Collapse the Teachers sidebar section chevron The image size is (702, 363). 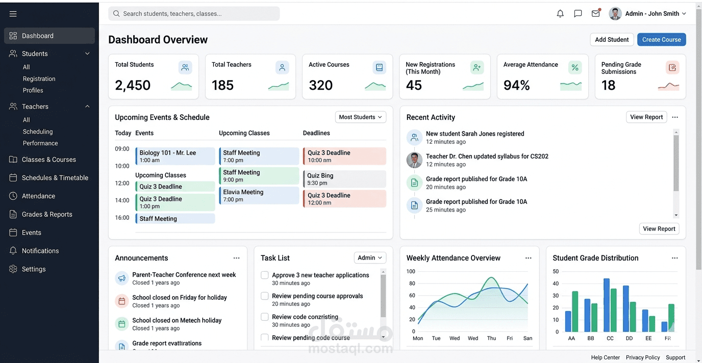(87, 107)
